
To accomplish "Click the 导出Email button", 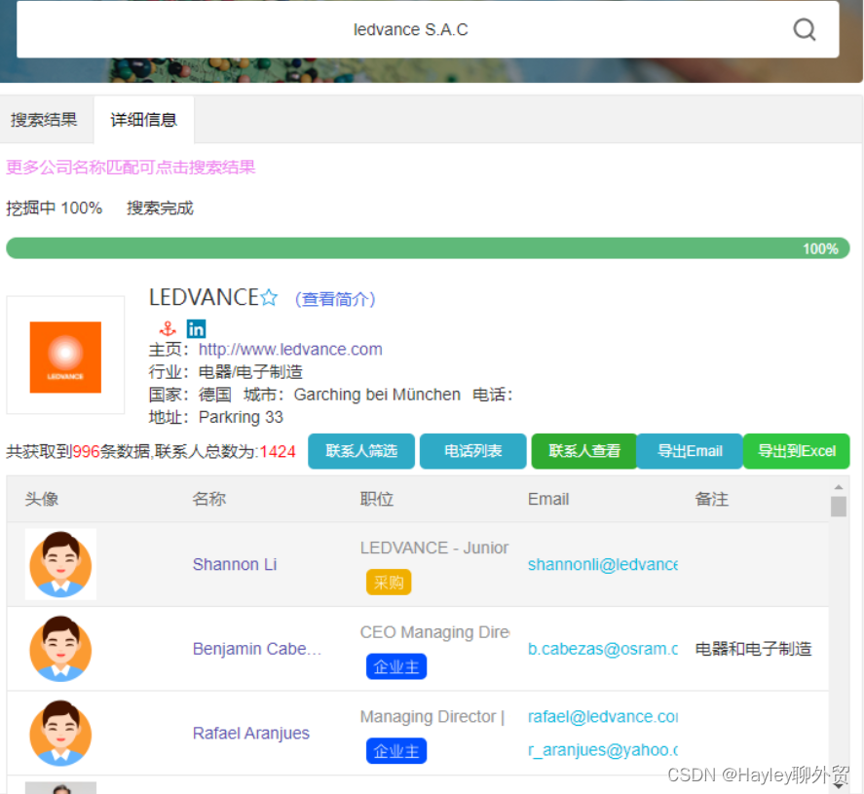I will 690,451.
